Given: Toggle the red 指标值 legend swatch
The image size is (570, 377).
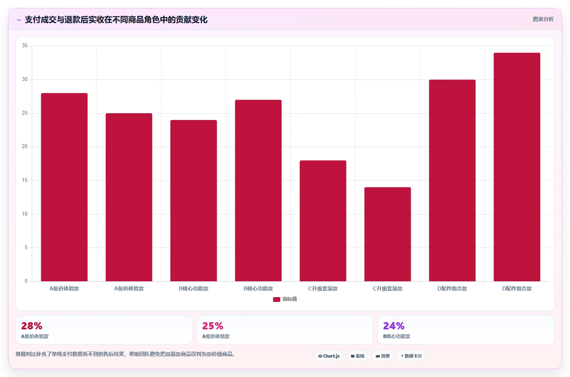Looking at the screenshot, I should [x=276, y=300].
